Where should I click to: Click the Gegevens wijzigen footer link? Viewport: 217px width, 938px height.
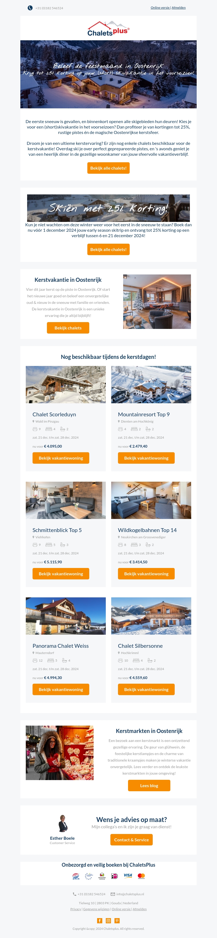point(96,909)
